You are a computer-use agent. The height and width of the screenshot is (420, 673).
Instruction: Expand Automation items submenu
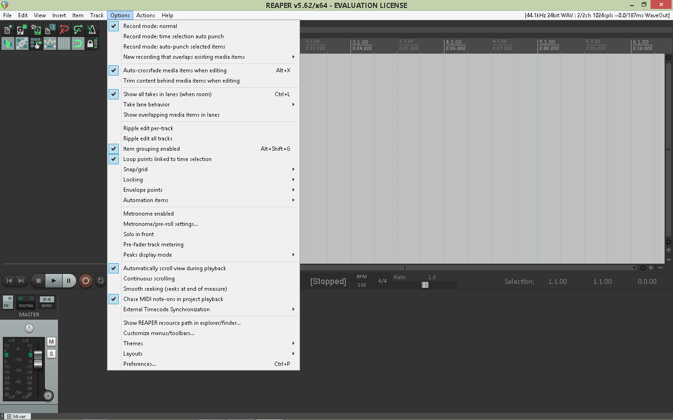[203, 200]
